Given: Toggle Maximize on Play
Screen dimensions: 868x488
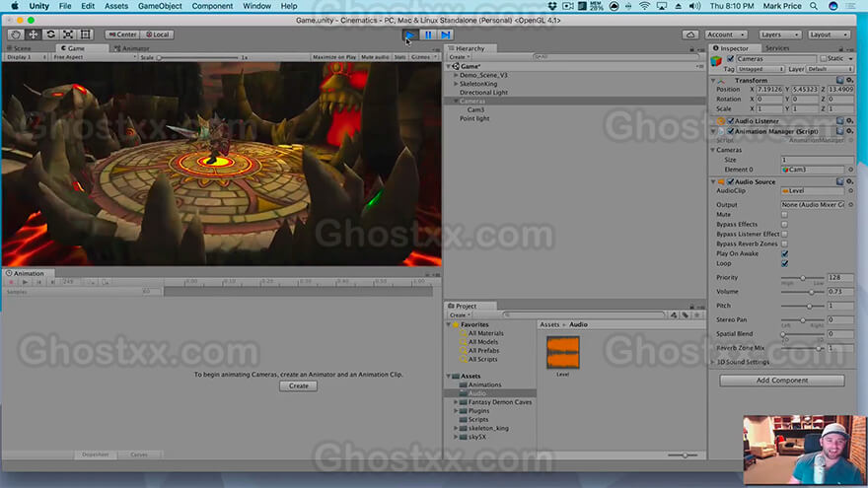Looking at the screenshot, I should (334, 57).
